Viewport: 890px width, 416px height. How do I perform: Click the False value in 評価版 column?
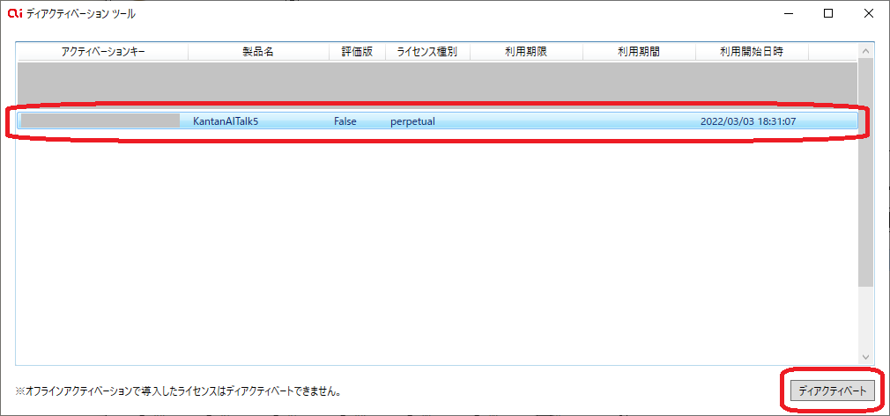tap(345, 121)
